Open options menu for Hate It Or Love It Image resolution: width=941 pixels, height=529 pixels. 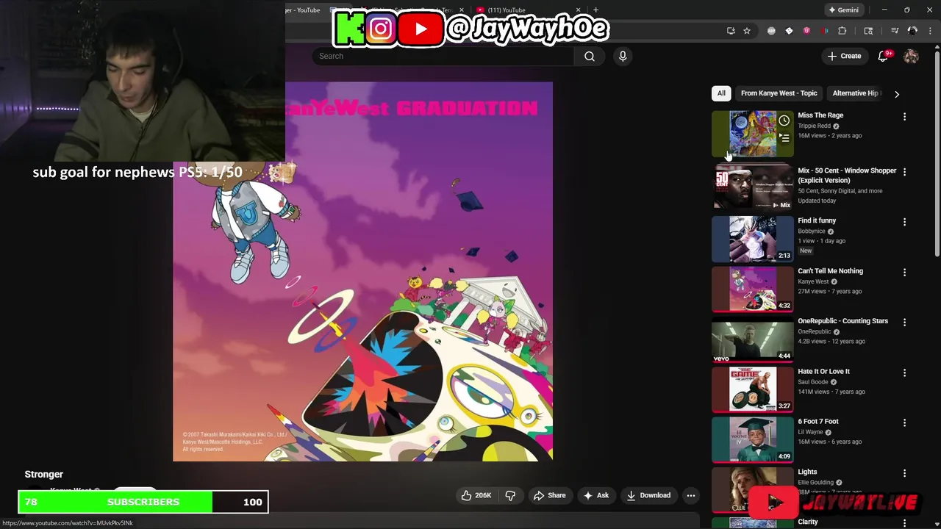click(905, 373)
